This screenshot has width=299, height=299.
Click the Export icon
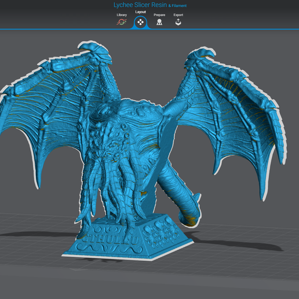(x=178, y=22)
